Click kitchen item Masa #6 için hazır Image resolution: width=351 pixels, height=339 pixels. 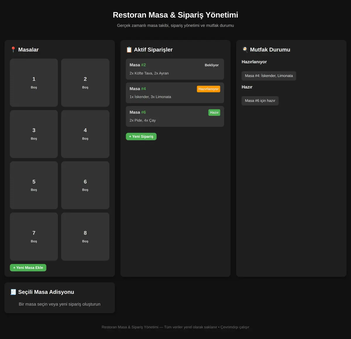[x=260, y=101]
